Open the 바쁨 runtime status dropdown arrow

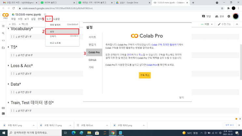click(212, 24)
